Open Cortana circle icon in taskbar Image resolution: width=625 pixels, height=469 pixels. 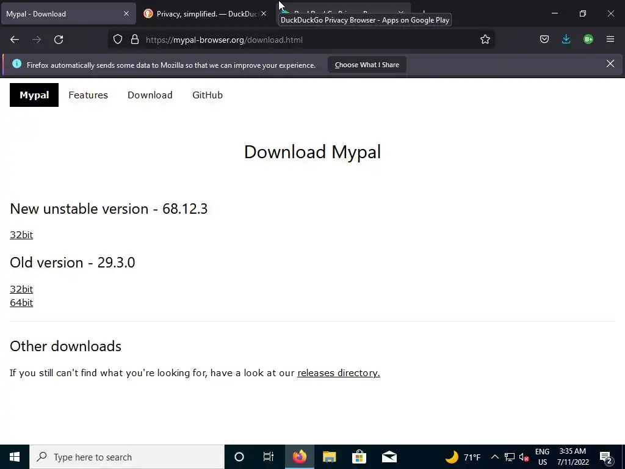pos(239,457)
